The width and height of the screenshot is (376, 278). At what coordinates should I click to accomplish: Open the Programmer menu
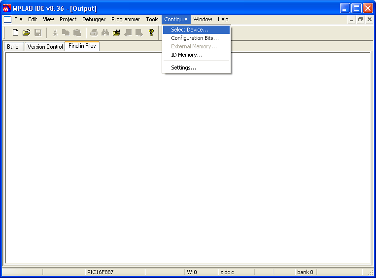pyautogui.click(x=125, y=19)
